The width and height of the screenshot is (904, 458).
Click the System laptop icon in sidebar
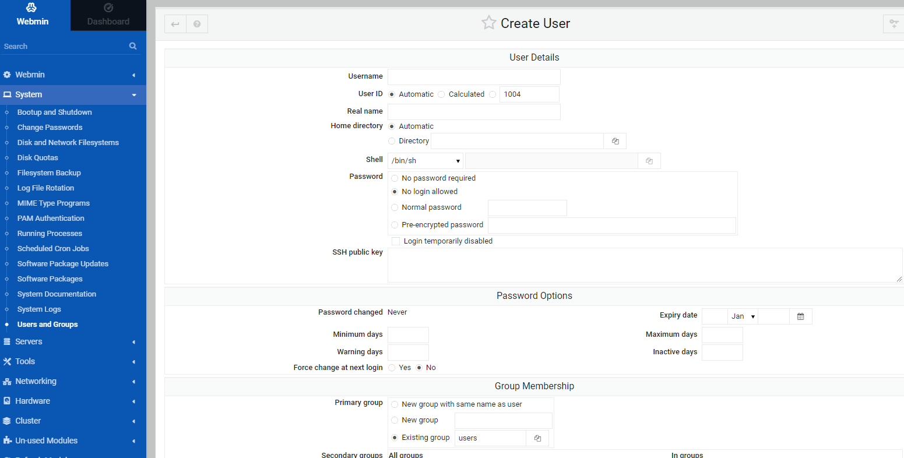7,94
